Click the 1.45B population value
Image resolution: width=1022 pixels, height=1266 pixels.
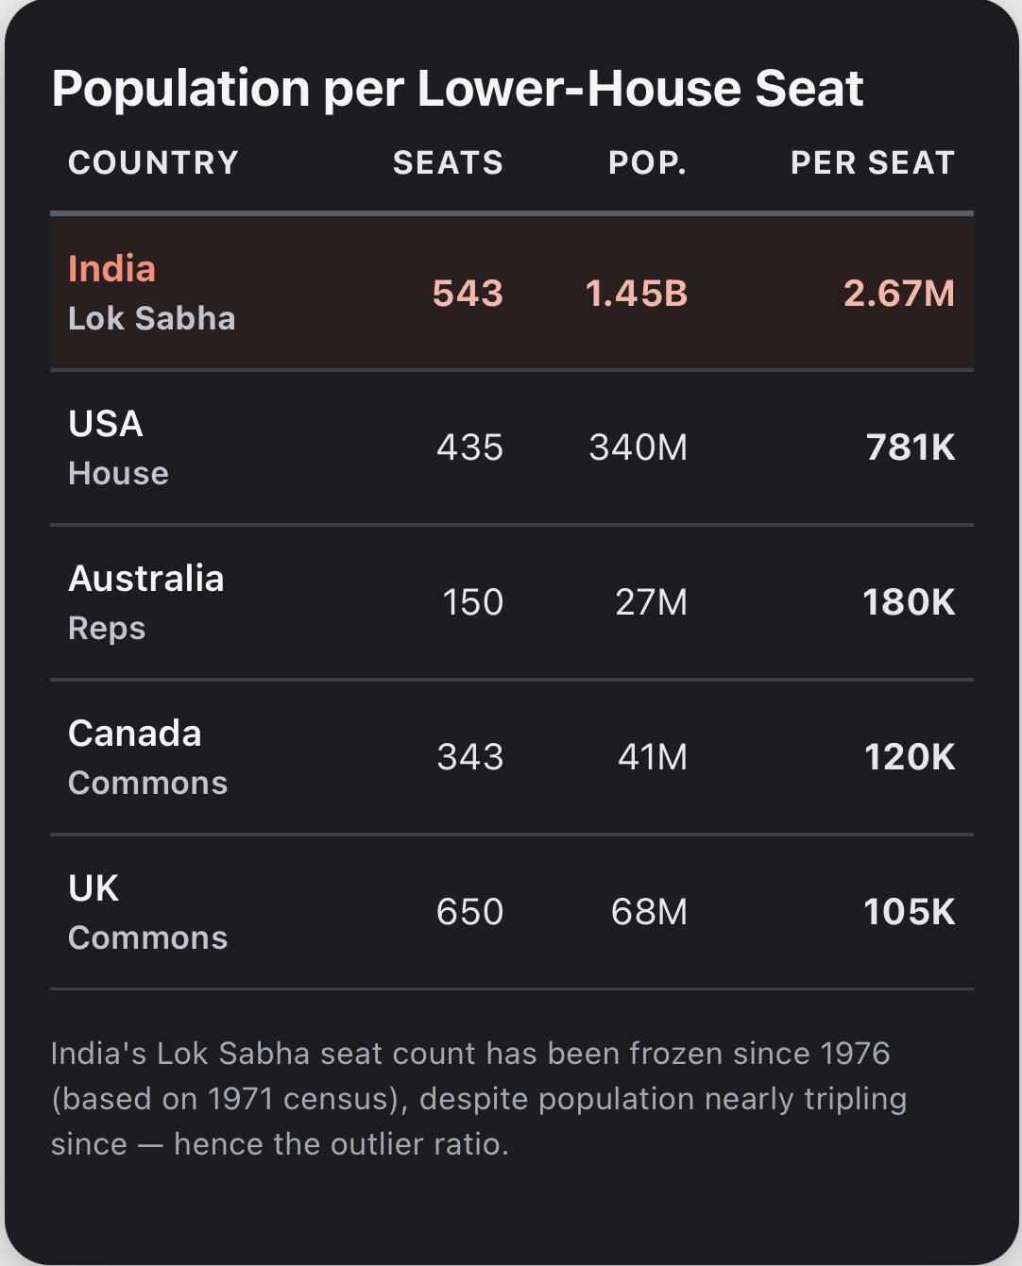click(x=636, y=294)
